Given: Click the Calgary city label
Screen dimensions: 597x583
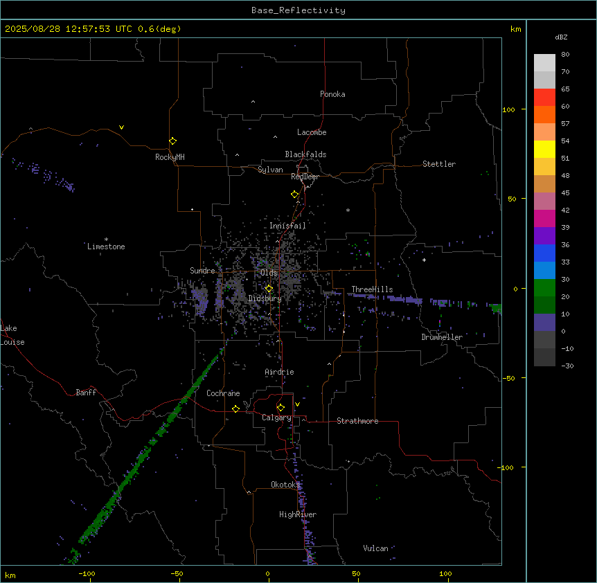Looking at the screenshot, I should tap(276, 418).
